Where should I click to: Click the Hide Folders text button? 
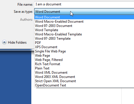(x=17, y=43)
